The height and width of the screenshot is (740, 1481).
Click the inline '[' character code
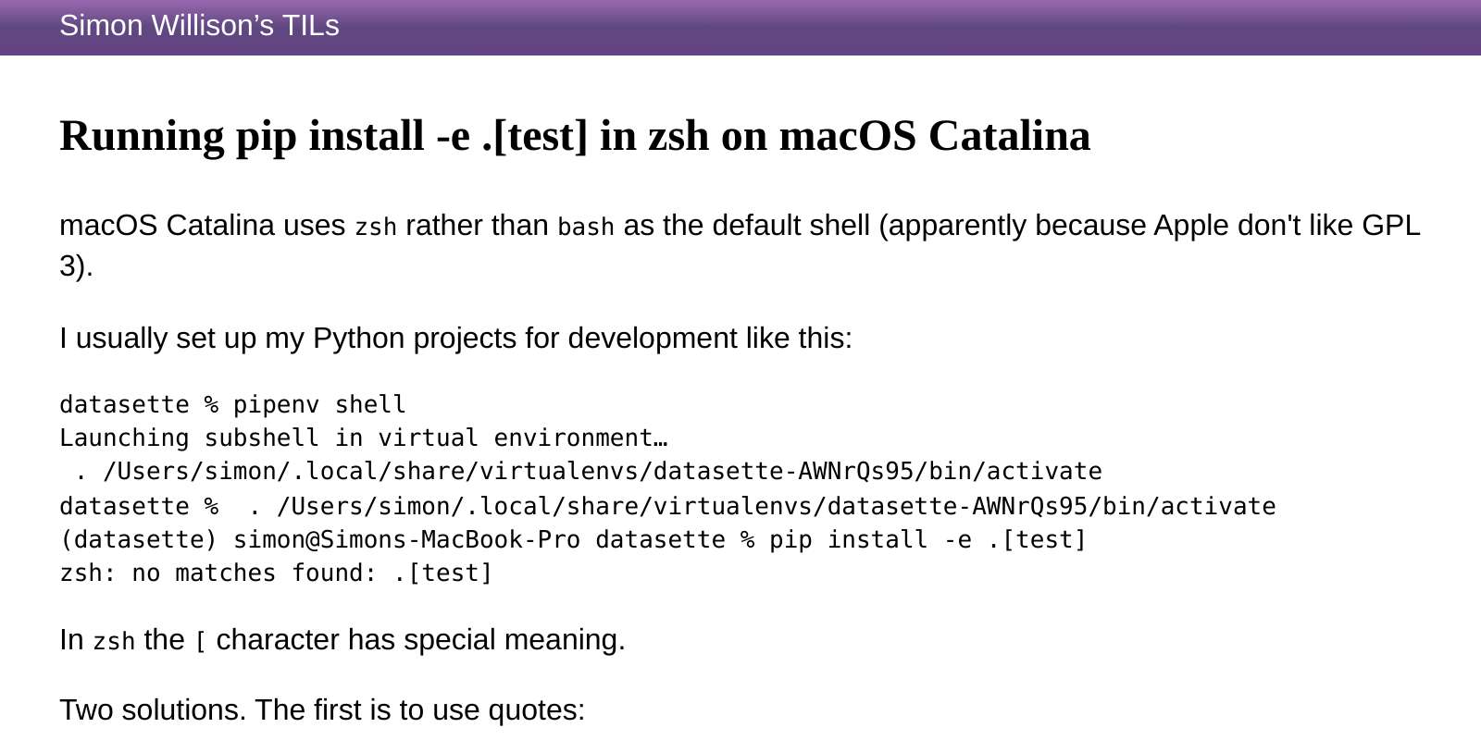pos(200,641)
